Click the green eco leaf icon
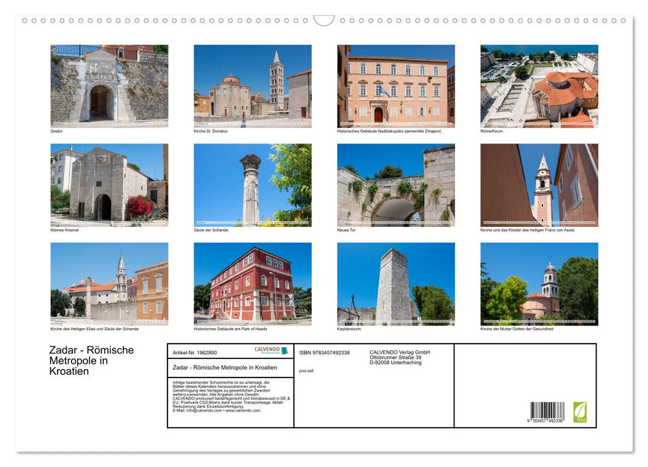 coord(580,412)
